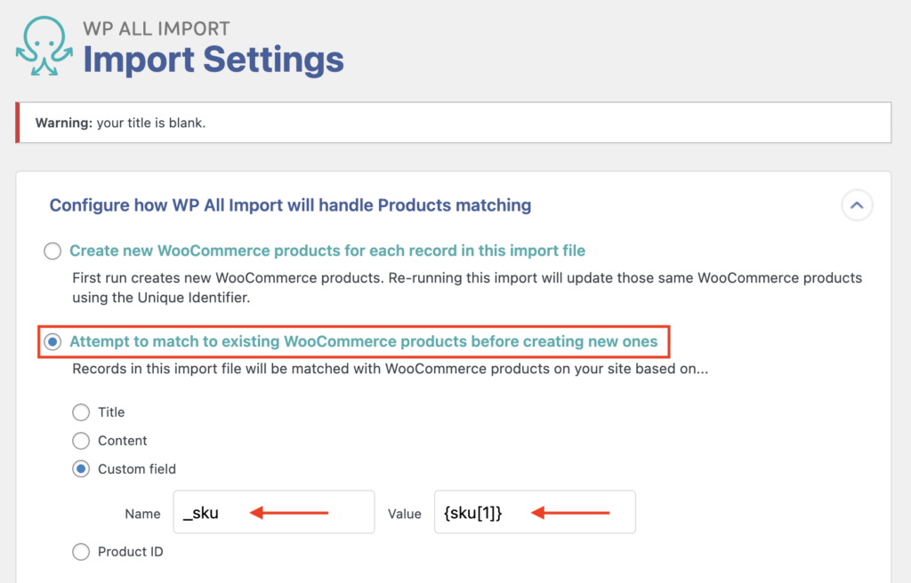
Task: Select Product ID matching option
Action: coord(80,551)
